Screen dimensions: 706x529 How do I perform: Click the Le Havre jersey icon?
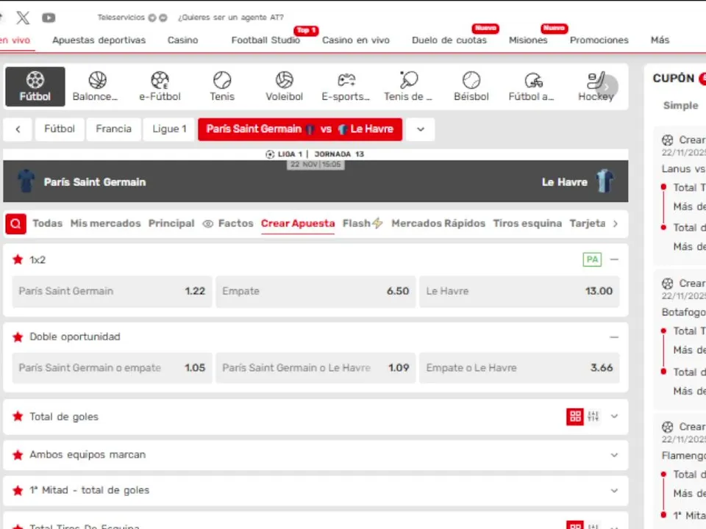tap(605, 181)
